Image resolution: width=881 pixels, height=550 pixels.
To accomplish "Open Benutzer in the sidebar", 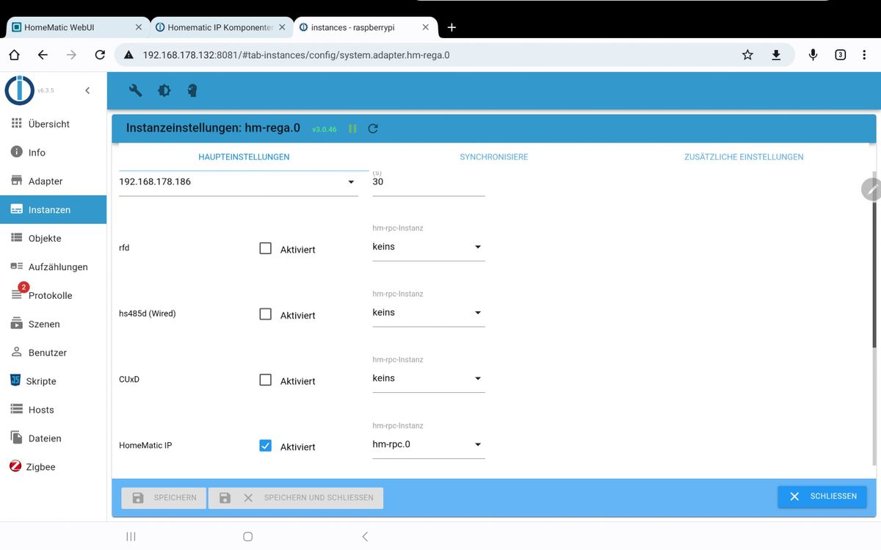I will pos(53,353).
